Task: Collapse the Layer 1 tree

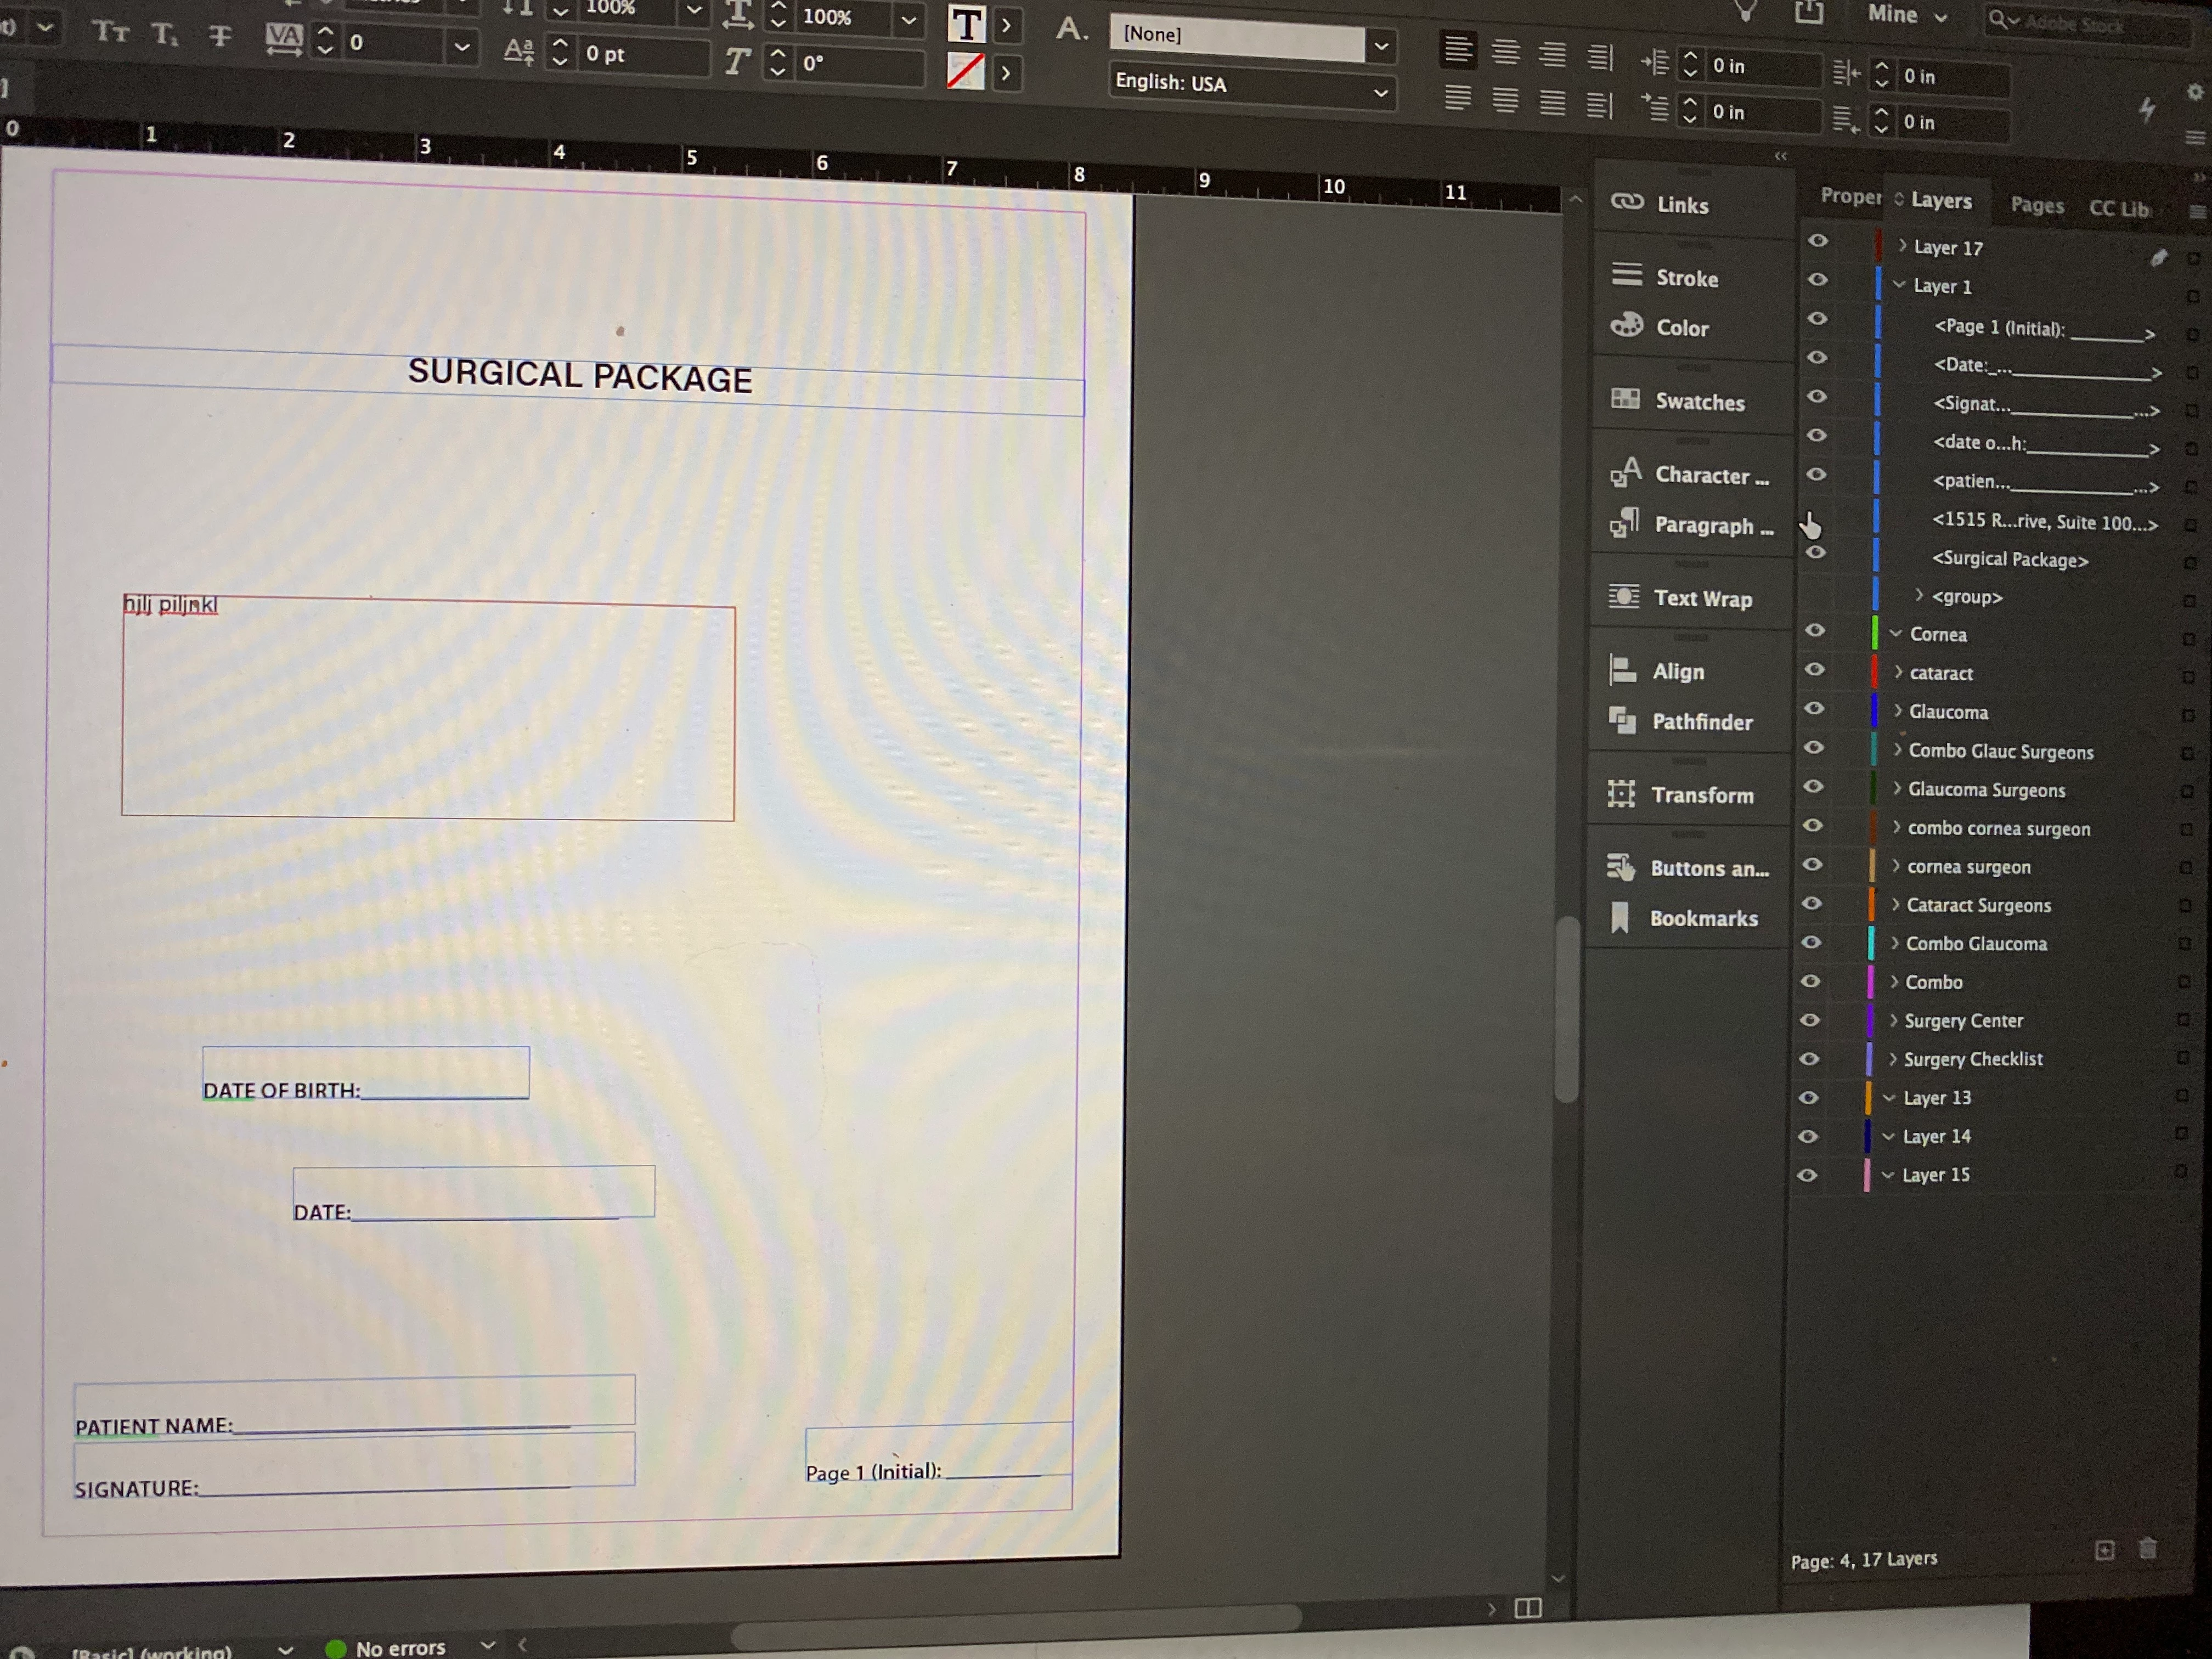Action: tap(1899, 285)
